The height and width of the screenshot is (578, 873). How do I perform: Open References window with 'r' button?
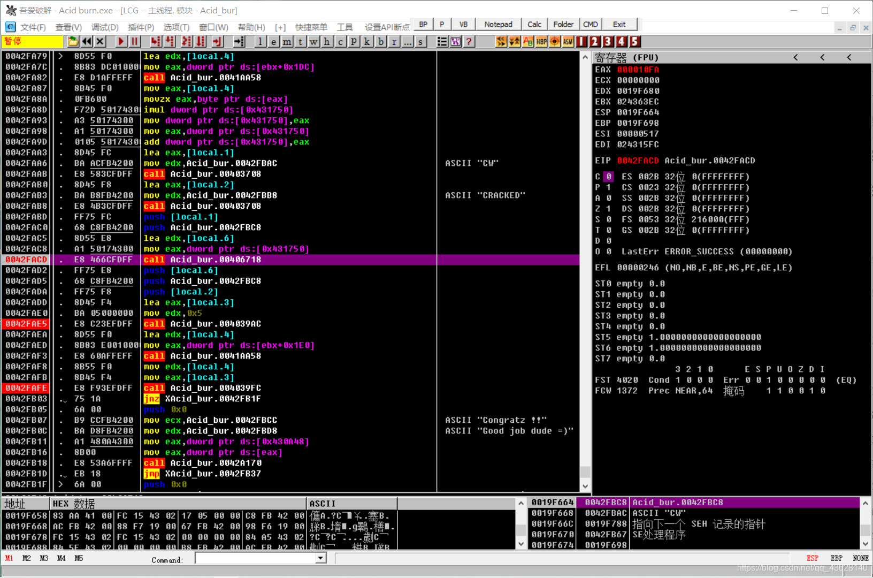[x=394, y=41]
